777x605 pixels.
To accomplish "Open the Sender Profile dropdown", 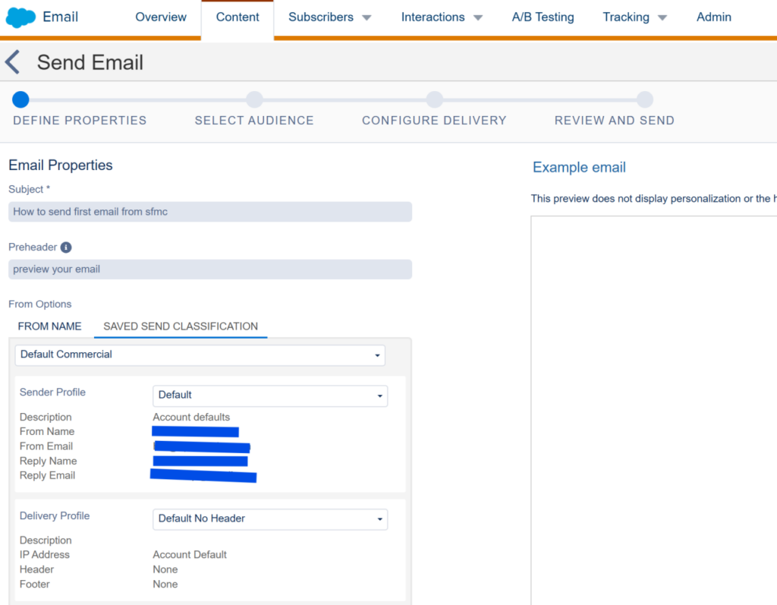I will 270,395.
